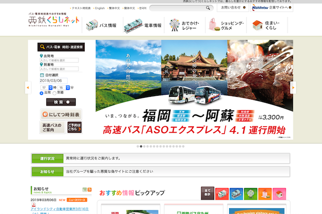The height and width of the screenshot is (214, 322).
Task: Switch site language to Korean 한국어
Action: pos(143,8)
